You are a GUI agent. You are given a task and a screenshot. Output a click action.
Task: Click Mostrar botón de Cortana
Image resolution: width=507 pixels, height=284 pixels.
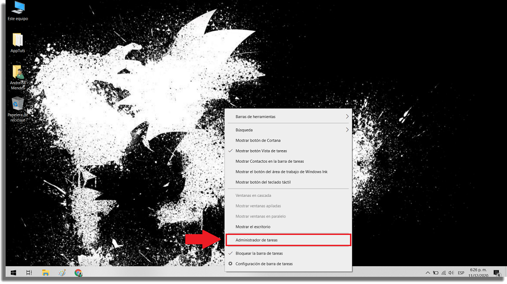[288, 140]
